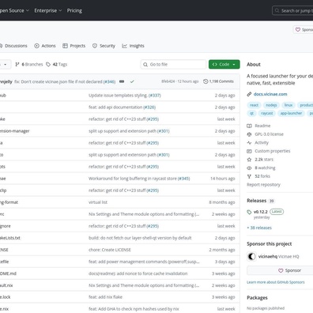Click the tags label icon
Screen dimensions: 313x313
pyautogui.click(x=48, y=64)
